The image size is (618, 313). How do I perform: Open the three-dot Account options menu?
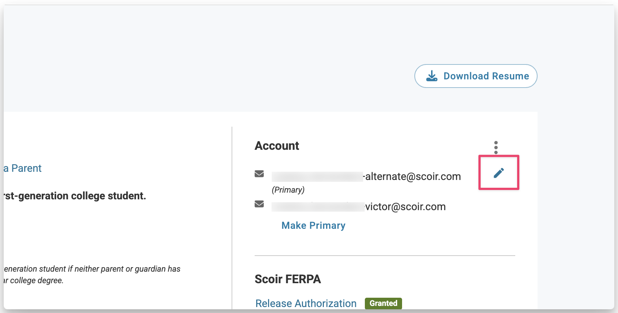point(496,148)
